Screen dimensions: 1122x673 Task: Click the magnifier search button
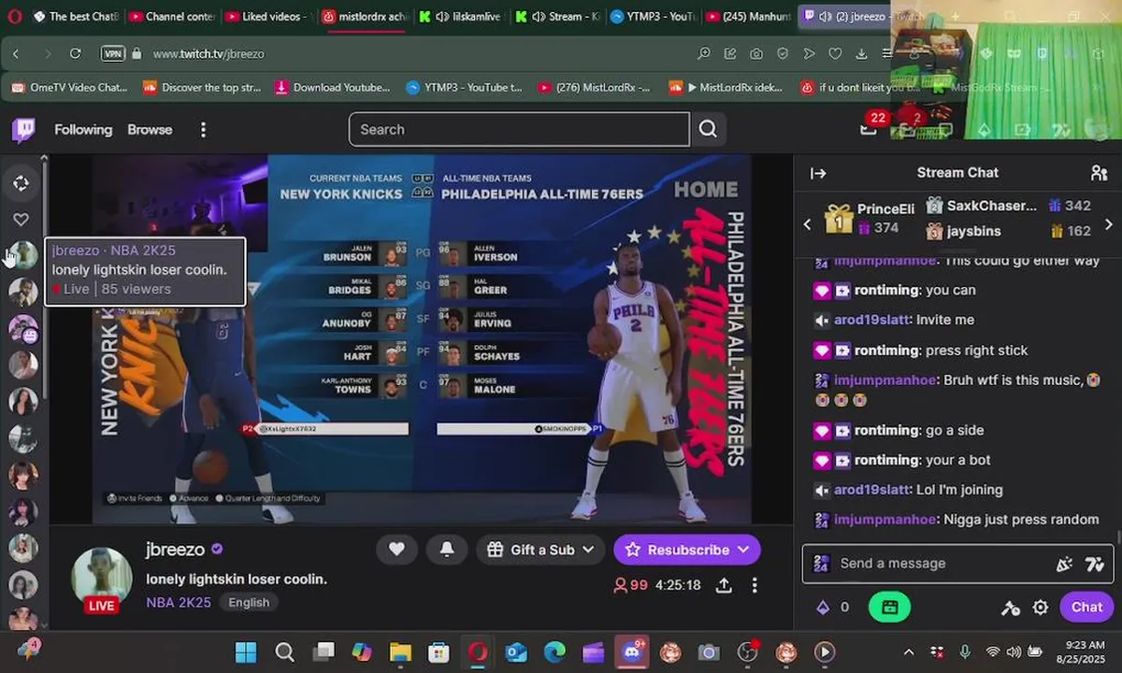point(708,129)
